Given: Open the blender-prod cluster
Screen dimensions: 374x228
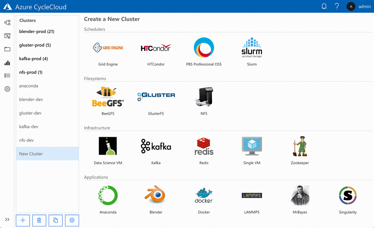Looking at the screenshot, I should point(37,31).
